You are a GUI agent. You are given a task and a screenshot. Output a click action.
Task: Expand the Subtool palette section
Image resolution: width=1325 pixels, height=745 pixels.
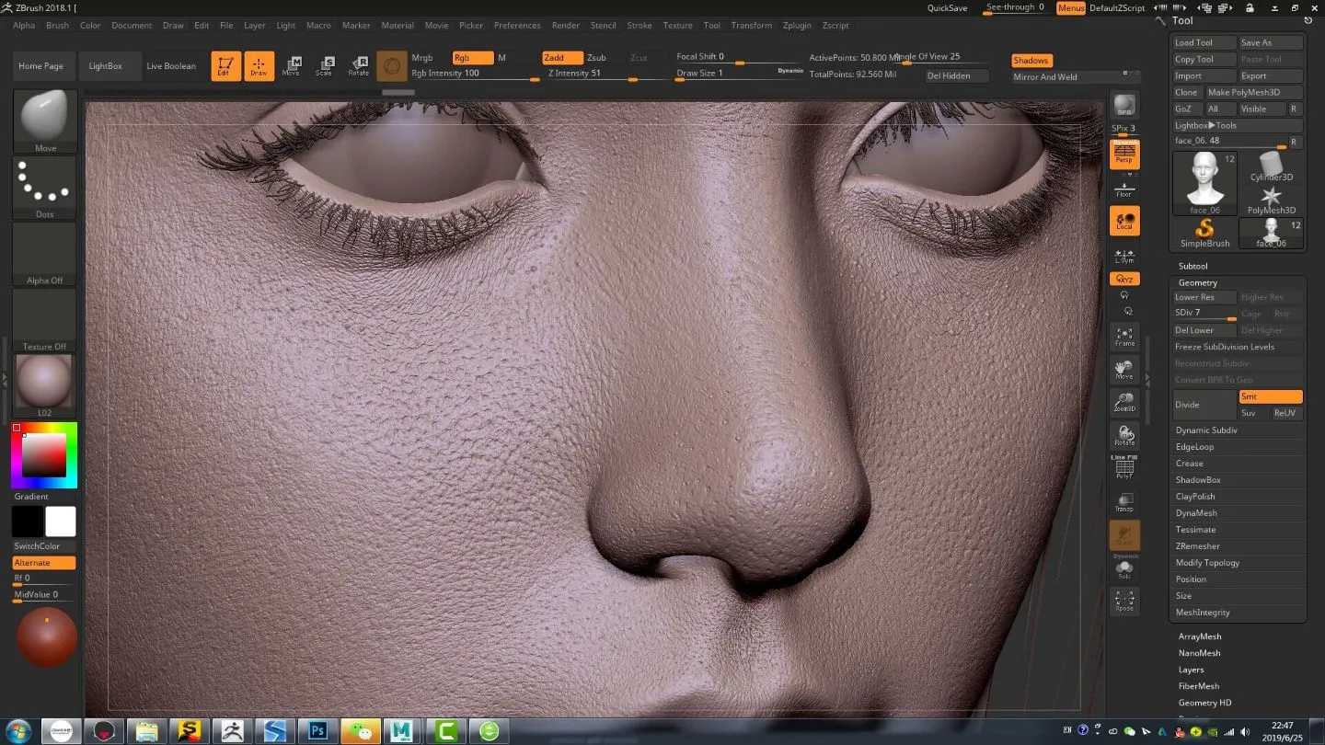point(1192,266)
